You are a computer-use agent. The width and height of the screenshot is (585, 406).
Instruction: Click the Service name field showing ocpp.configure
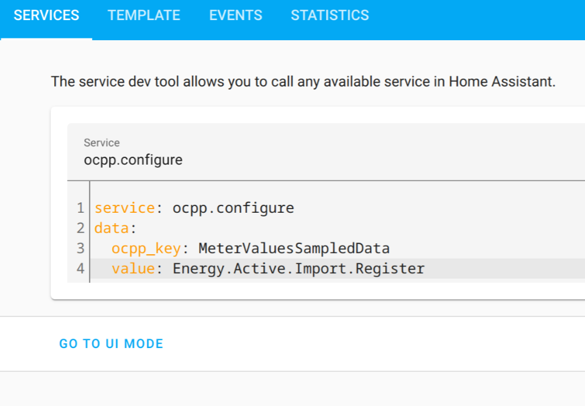[133, 160]
